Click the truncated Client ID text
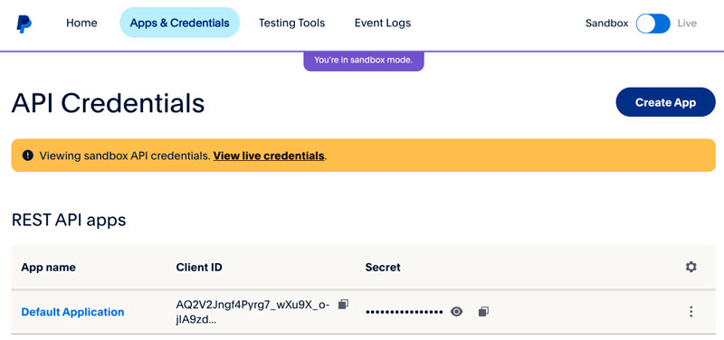The image size is (724, 340). [x=253, y=312]
